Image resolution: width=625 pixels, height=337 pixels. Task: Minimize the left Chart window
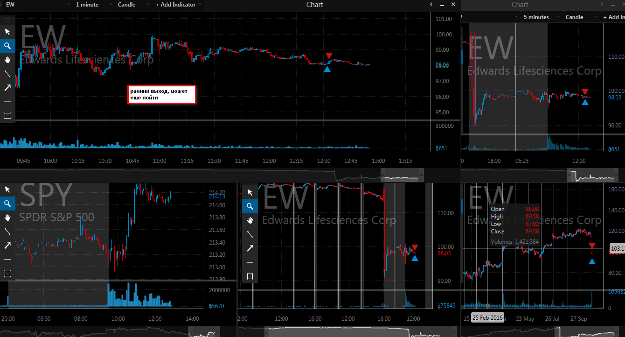(443, 4)
